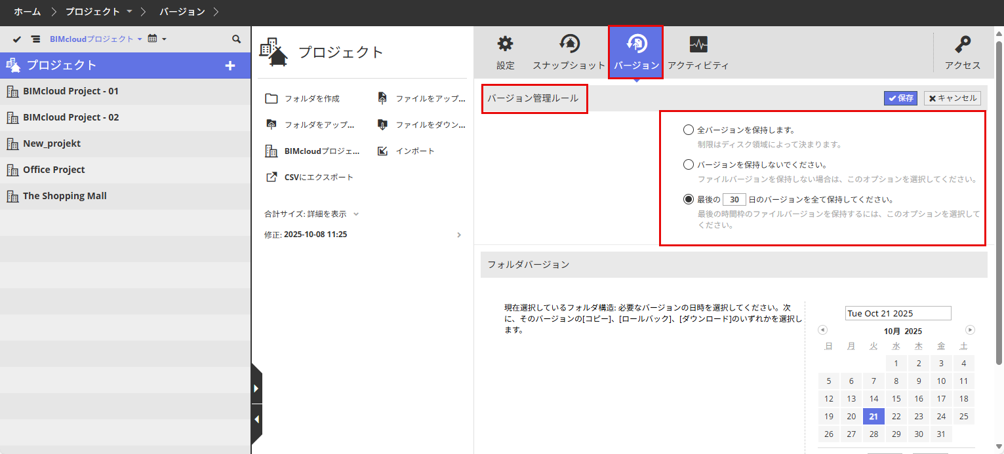This screenshot has height=454, width=1004.
Task: Open the アクセス key icon
Action: click(963, 45)
